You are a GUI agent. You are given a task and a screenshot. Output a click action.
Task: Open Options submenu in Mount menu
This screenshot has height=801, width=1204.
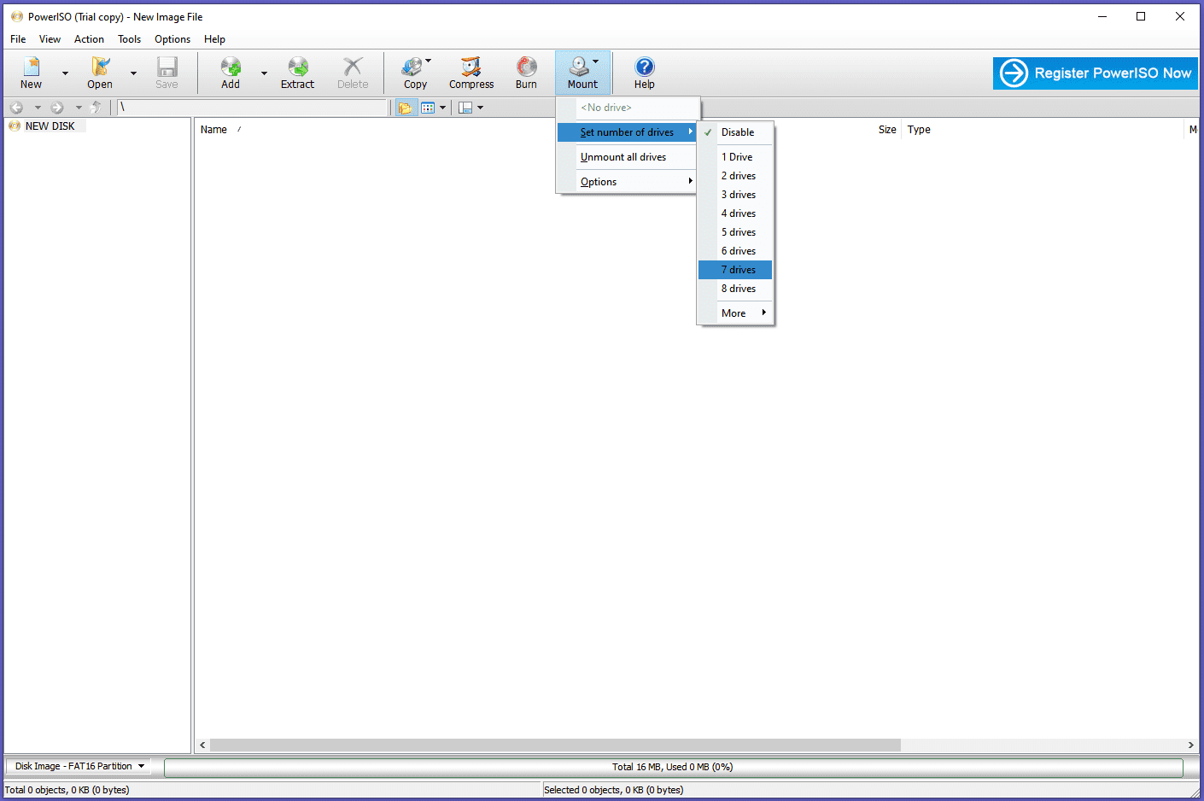point(627,182)
